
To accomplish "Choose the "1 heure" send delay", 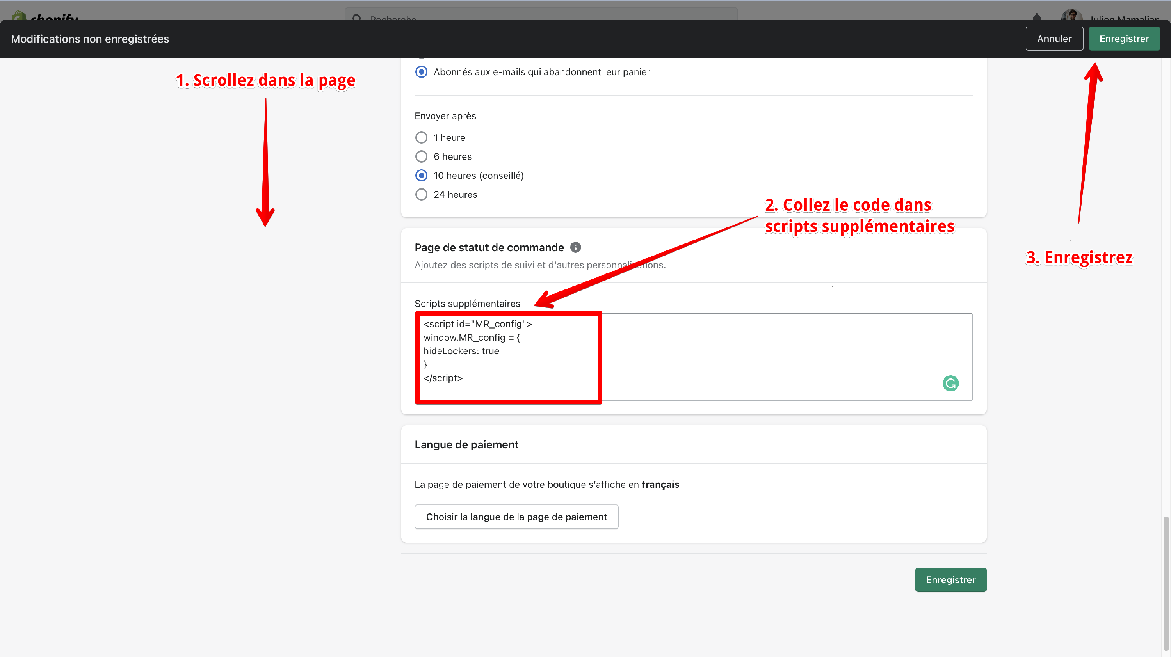I will click(422, 137).
